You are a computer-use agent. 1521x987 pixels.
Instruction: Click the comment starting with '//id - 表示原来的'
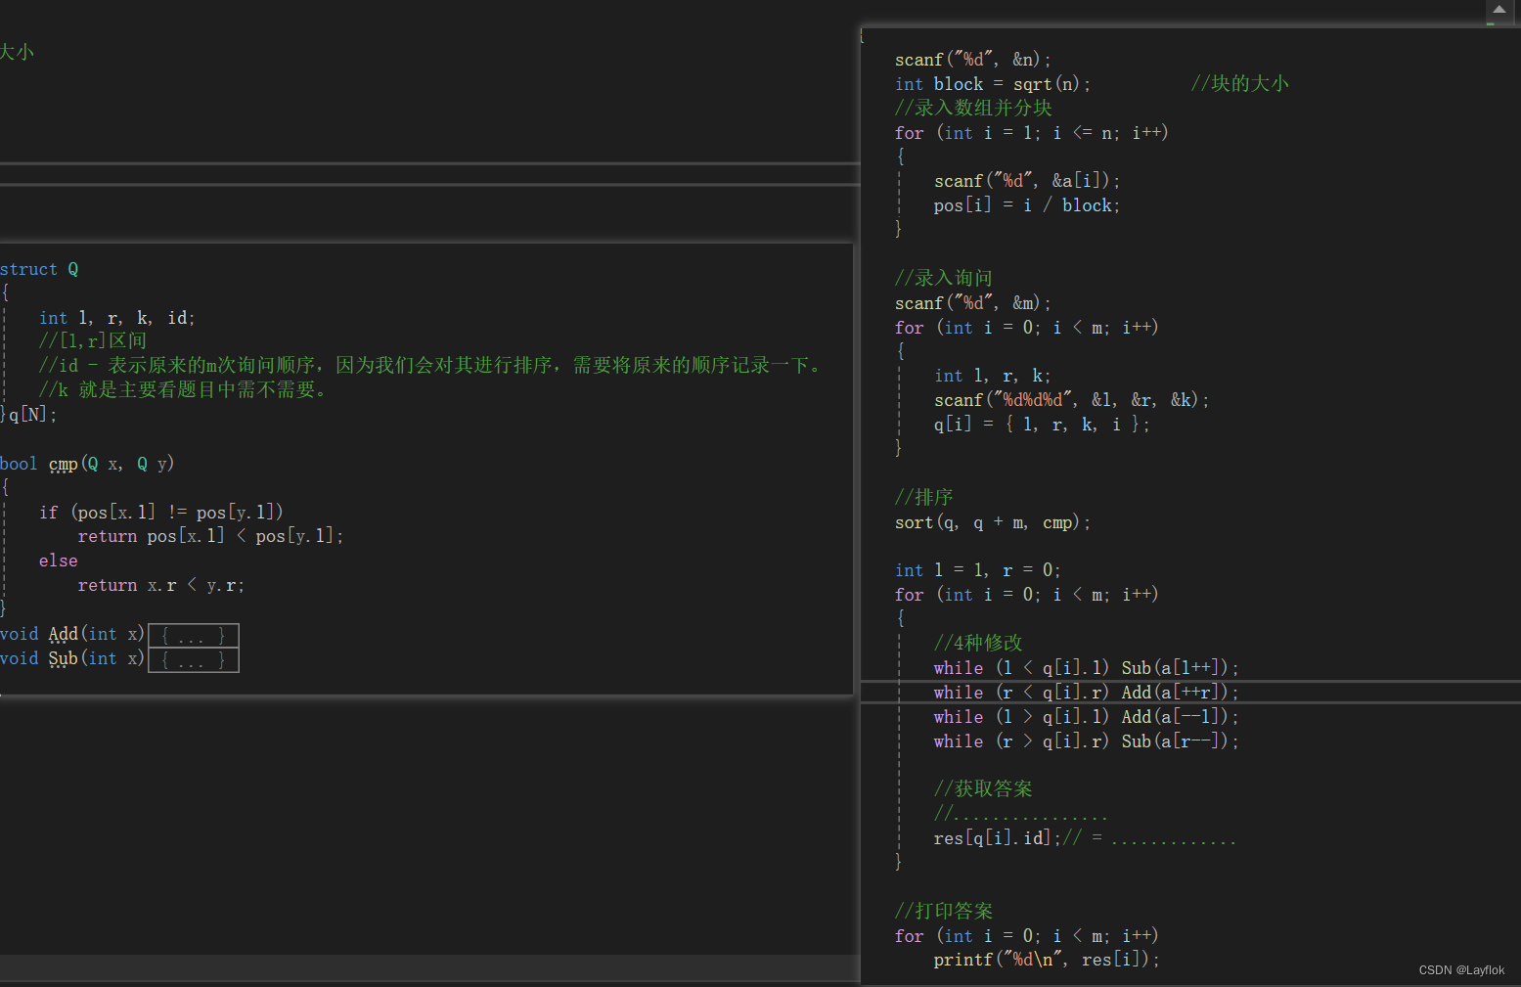click(x=432, y=365)
